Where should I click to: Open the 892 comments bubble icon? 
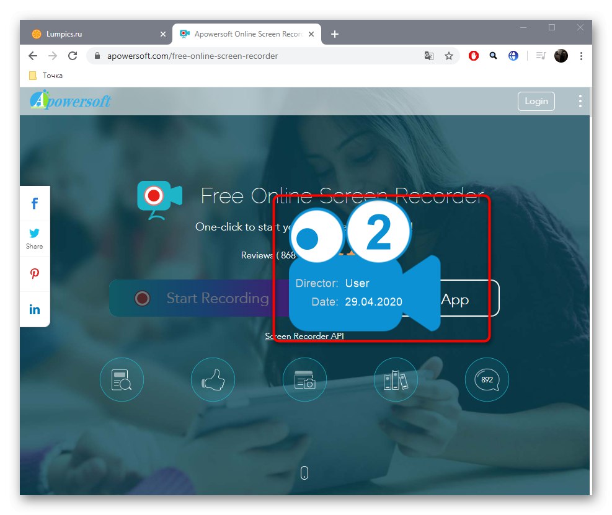tap(487, 380)
